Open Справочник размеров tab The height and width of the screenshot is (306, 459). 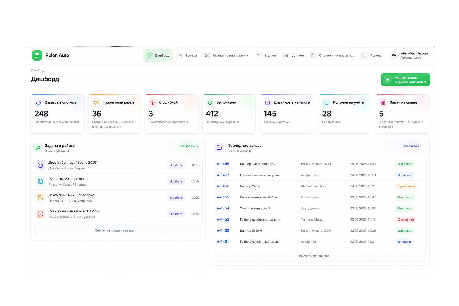(332, 56)
